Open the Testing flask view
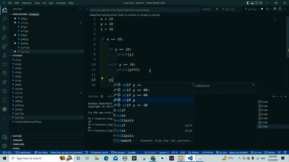289x162 pixels. tap(5, 55)
